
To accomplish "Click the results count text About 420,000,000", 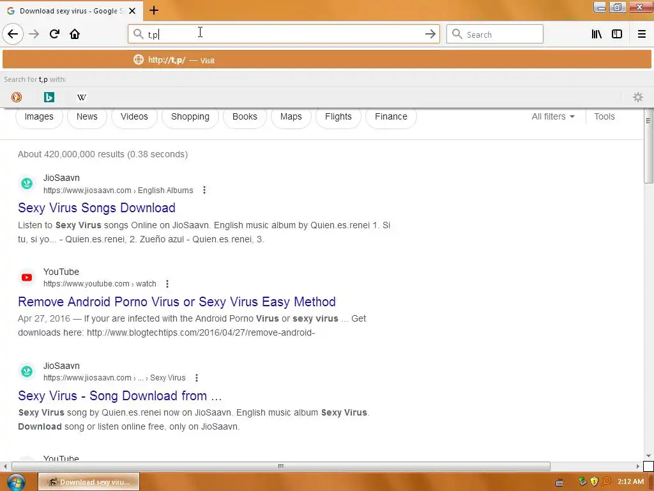I will coord(103,154).
